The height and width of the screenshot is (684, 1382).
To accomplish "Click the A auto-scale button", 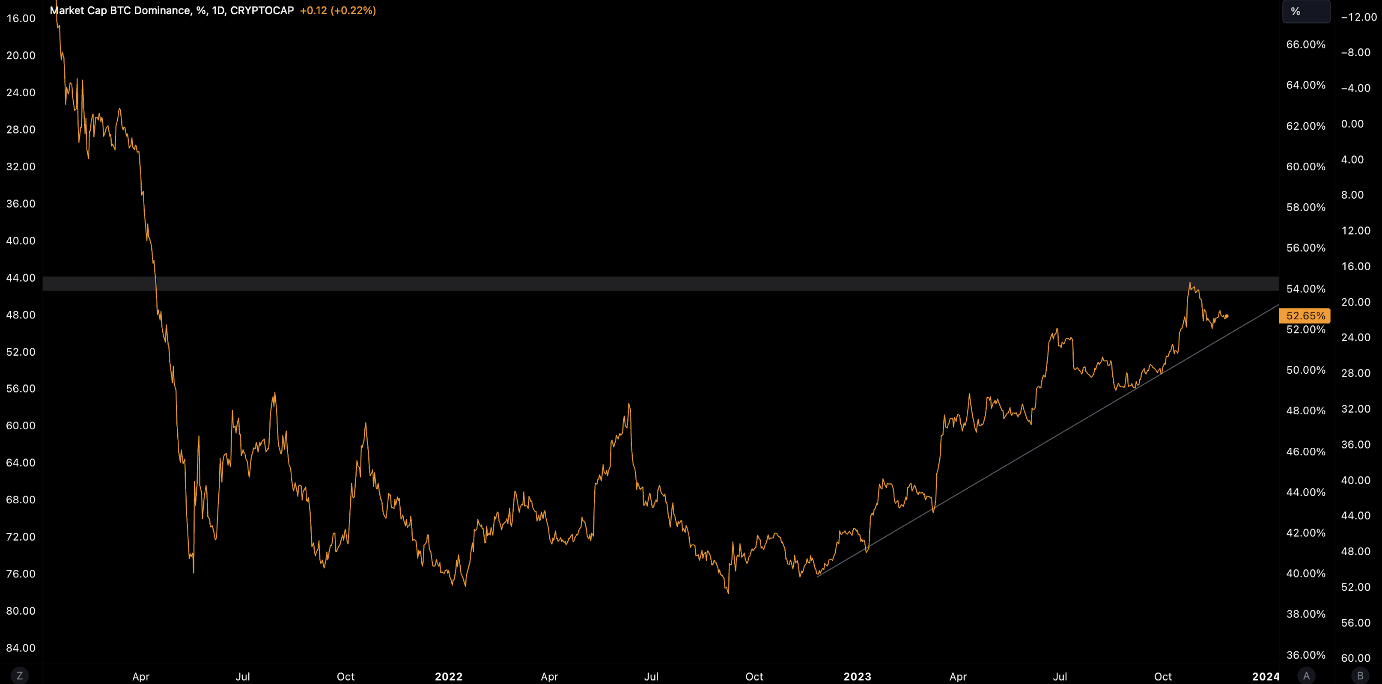I will 1306,675.
